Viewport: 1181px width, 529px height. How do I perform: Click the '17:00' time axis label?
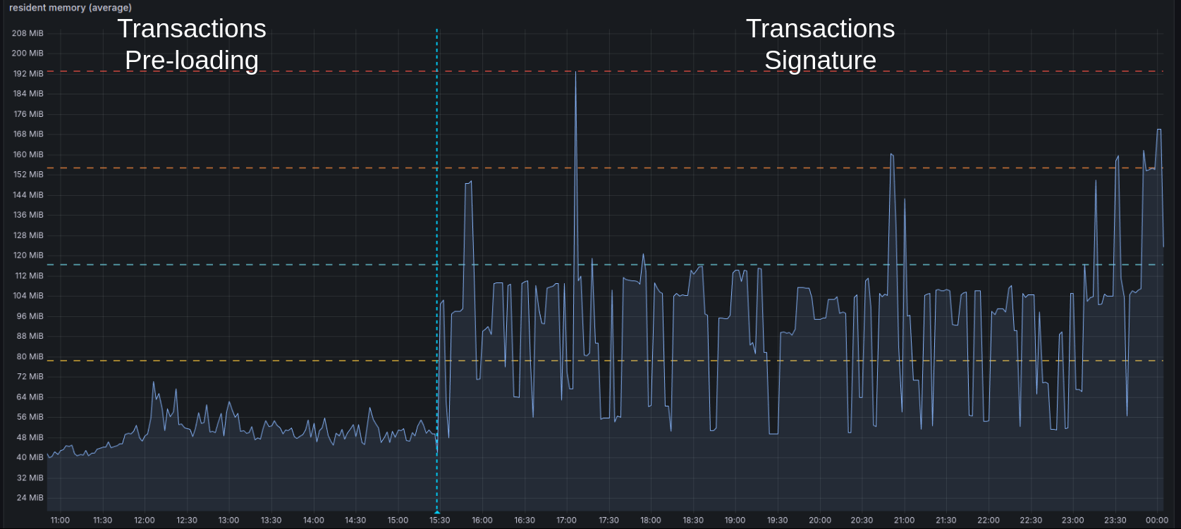(x=567, y=521)
